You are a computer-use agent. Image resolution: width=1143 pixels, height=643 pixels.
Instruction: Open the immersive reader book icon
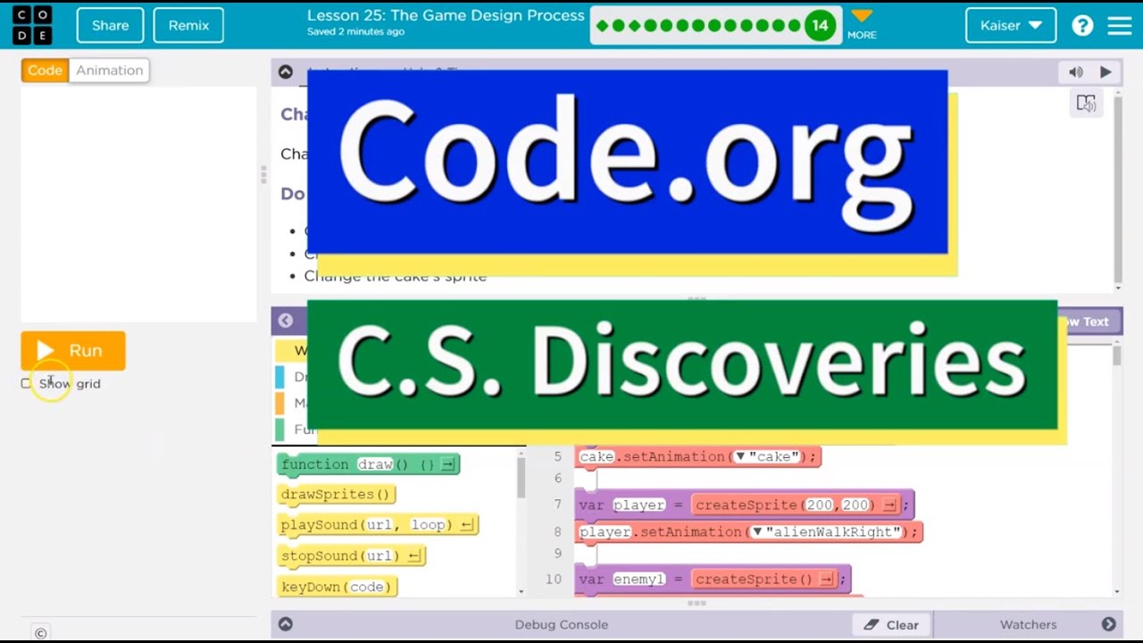1086,104
